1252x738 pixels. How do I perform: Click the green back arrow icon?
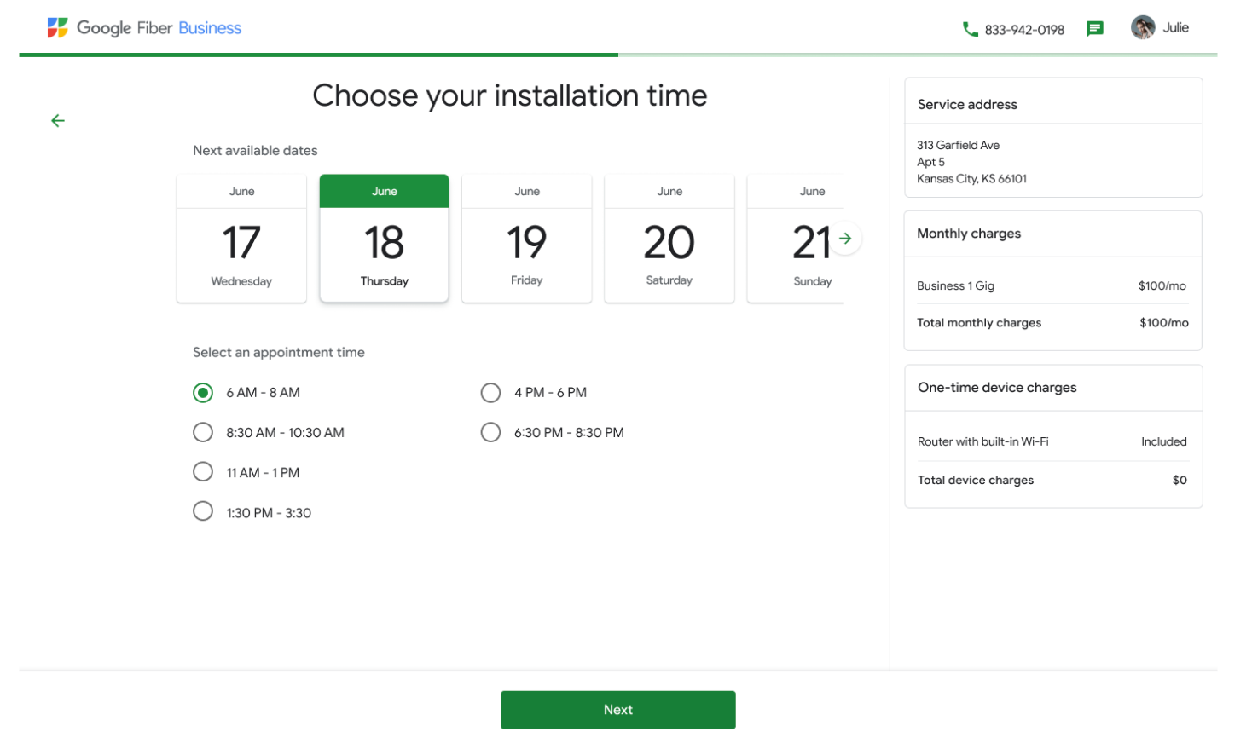tap(58, 121)
